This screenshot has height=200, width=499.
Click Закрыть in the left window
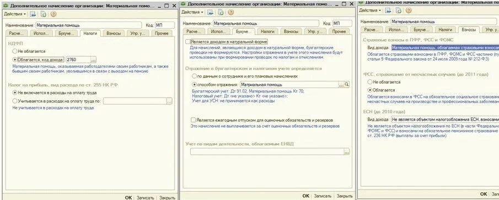pyautogui.click(x=167, y=197)
